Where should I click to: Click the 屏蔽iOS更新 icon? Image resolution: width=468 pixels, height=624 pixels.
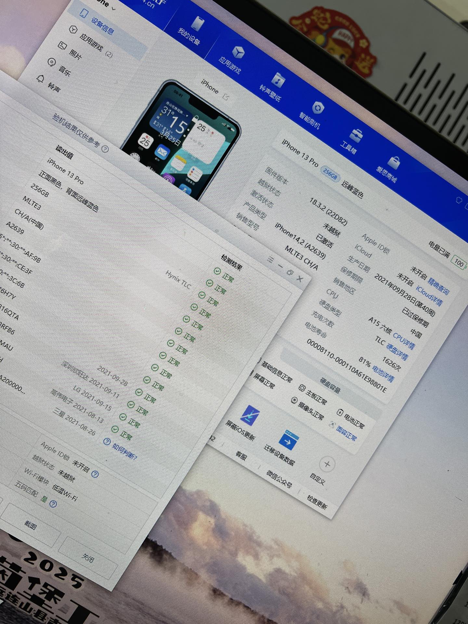tap(250, 416)
